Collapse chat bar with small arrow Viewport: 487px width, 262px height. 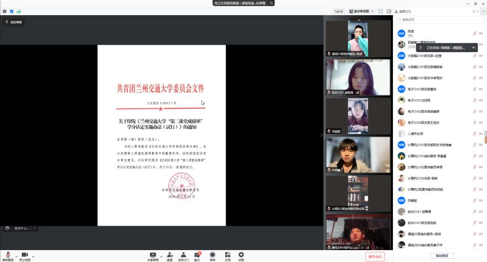coord(34,228)
